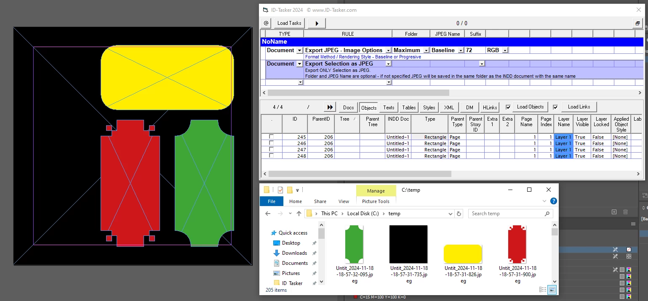Toggle the Load Links checkbox
The image size is (648, 301).
coord(555,107)
